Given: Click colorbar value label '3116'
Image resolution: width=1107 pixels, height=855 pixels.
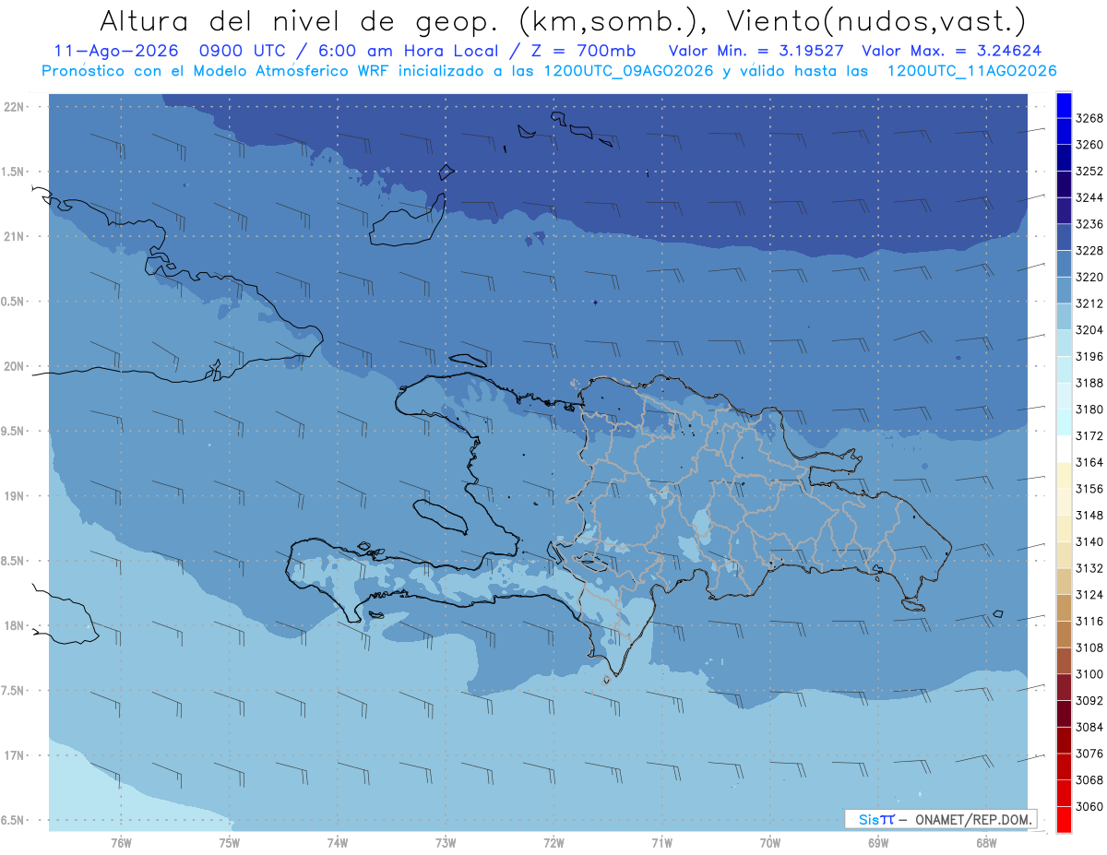Looking at the screenshot, I should [x=1089, y=621].
